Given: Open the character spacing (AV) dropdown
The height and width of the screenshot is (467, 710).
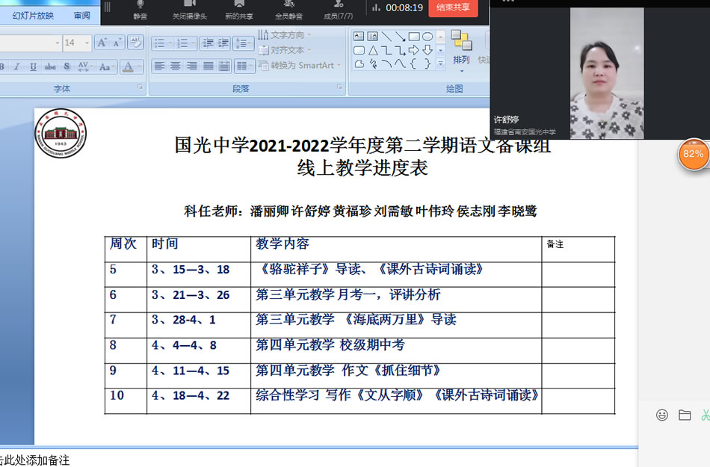Looking at the screenshot, I should click(x=84, y=67).
